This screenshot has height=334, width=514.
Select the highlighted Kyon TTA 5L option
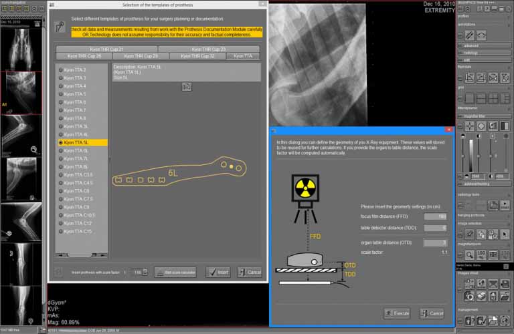pyautogui.click(x=82, y=143)
